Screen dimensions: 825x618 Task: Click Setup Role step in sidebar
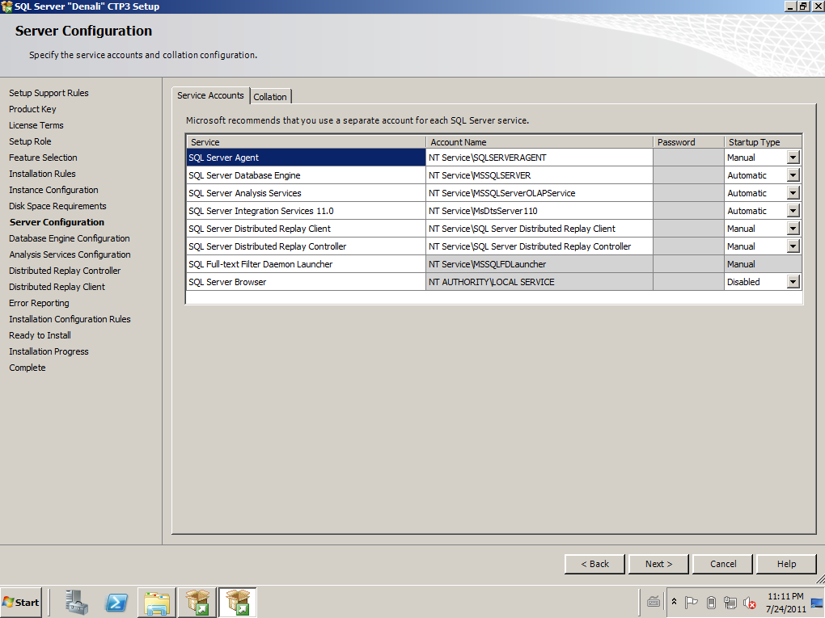[x=30, y=141]
